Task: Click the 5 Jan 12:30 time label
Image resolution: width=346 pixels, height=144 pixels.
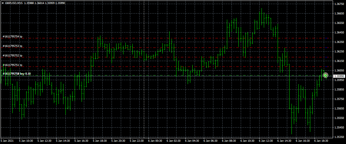Action: coord(44,141)
